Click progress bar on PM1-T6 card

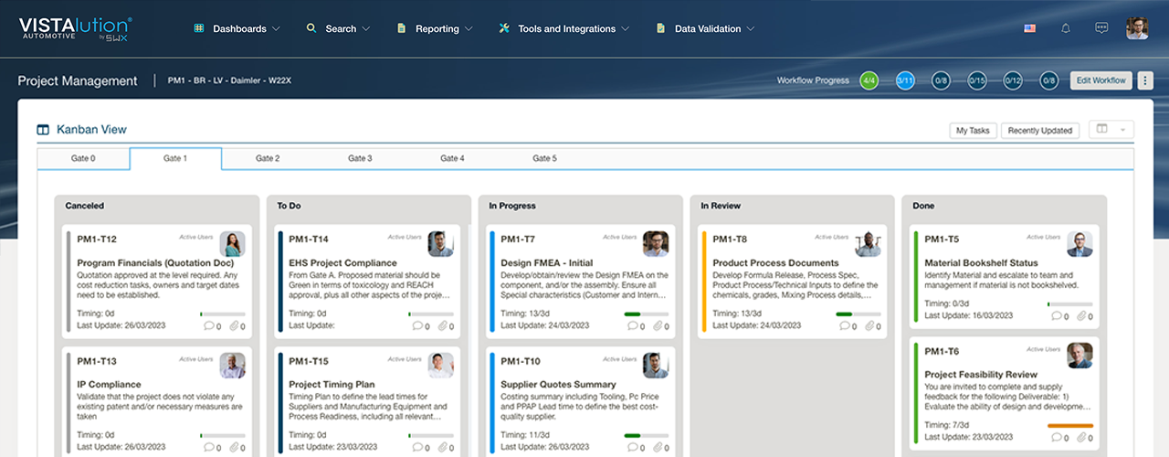click(x=1069, y=426)
